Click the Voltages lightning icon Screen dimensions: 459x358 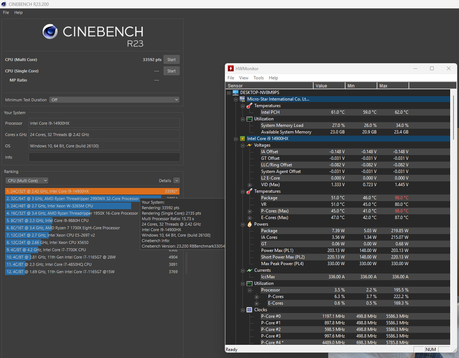tap(249, 145)
